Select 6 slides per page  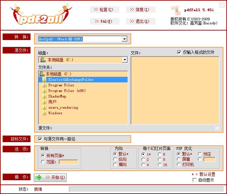pyautogui.click(x=160, y=154)
